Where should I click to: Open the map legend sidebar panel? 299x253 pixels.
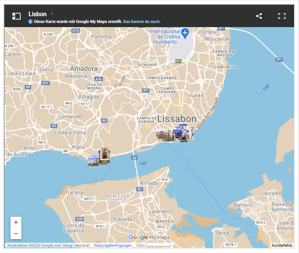click(x=16, y=16)
